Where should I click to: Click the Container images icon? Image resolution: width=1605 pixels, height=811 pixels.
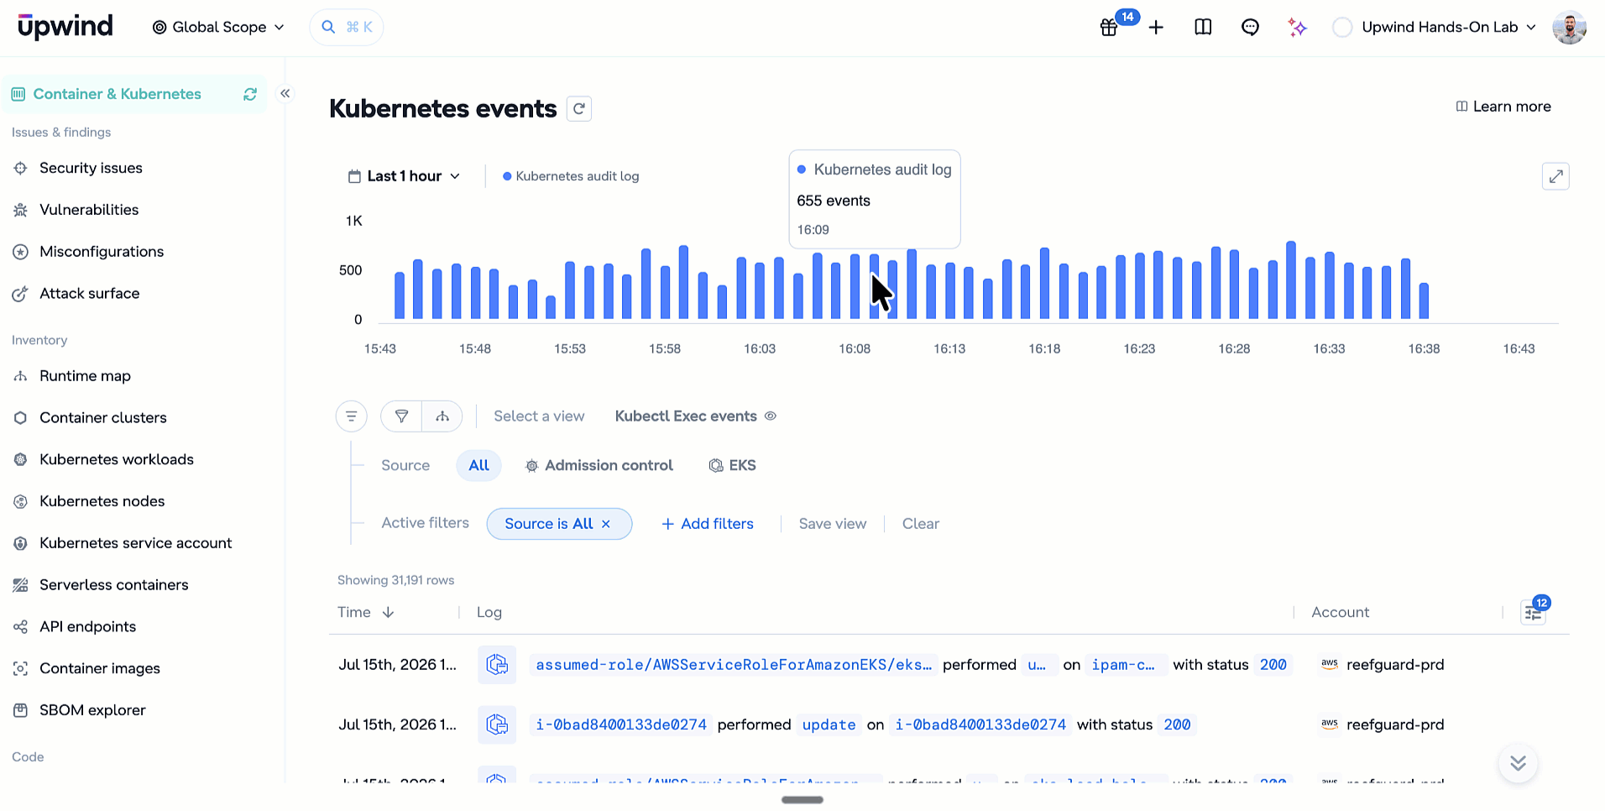pyautogui.click(x=20, y=668)
